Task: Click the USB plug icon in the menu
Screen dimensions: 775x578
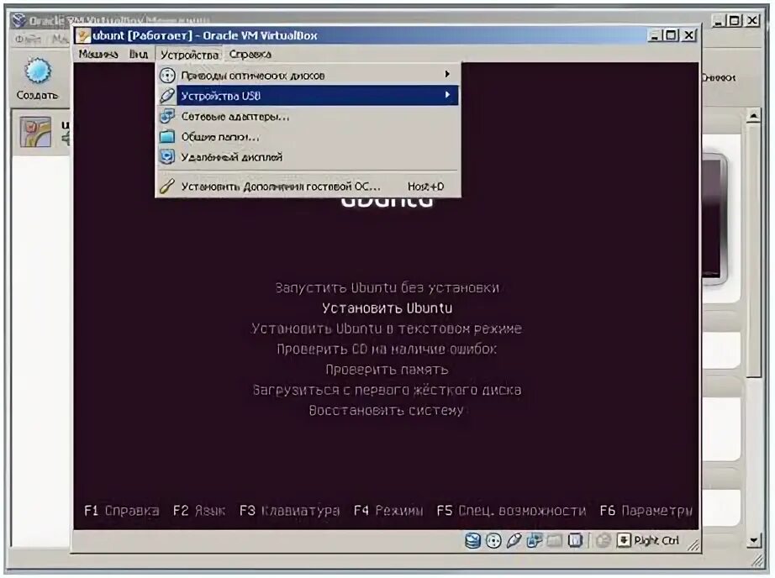Action: (167, 95)
